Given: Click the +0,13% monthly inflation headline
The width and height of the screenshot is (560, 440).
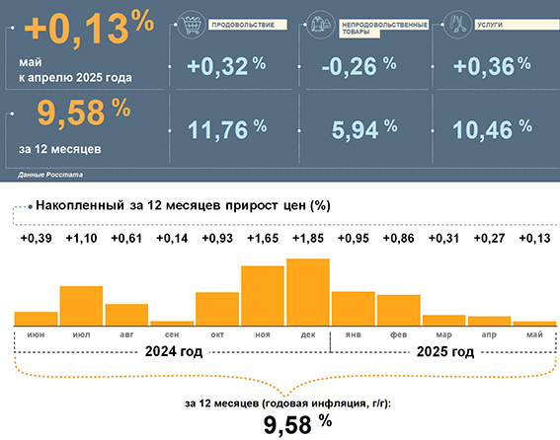Looking at the screenshot, I should pyautogui.click(x=89, y=28).
